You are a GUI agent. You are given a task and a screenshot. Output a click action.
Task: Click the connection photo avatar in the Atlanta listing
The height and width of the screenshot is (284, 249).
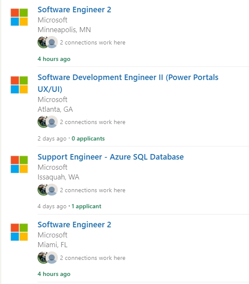(42, 122)
